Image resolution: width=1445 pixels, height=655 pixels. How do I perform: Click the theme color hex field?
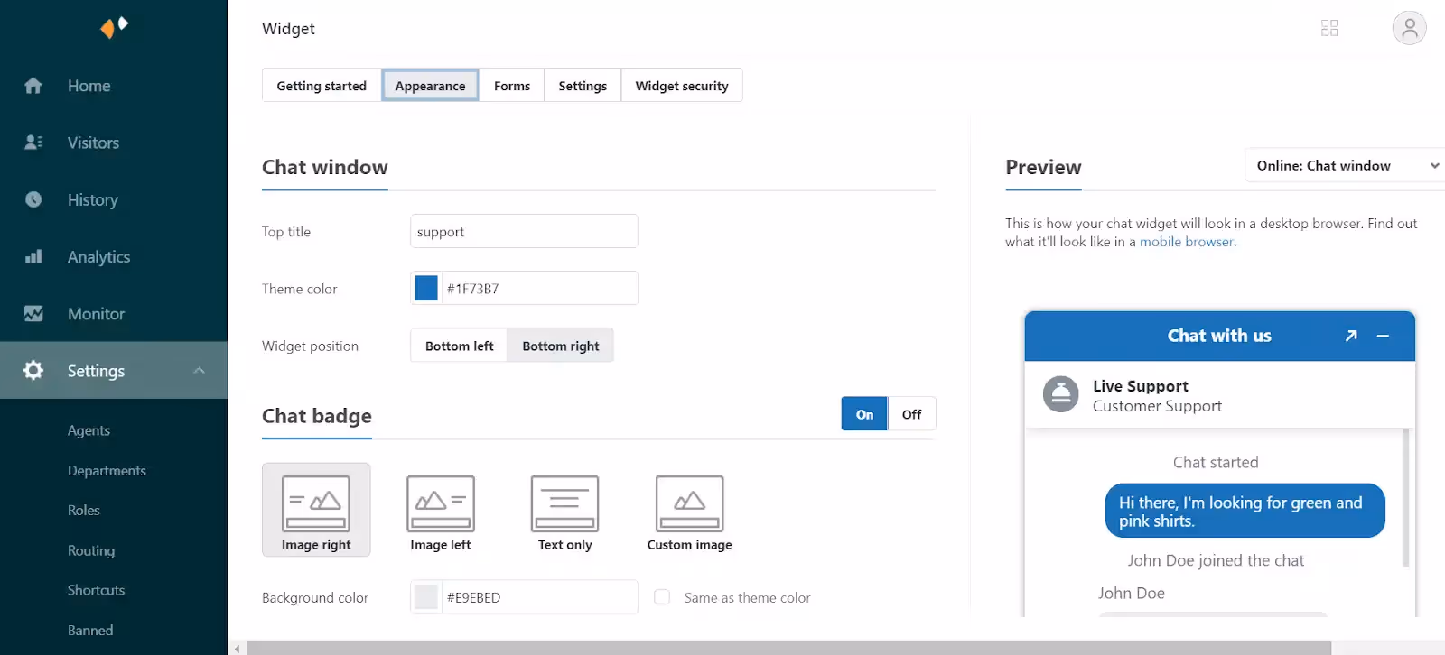539,288
